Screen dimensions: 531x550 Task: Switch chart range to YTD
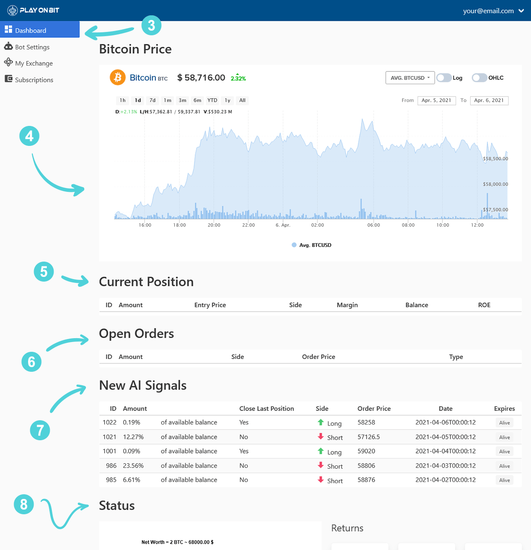pos(212,100)
